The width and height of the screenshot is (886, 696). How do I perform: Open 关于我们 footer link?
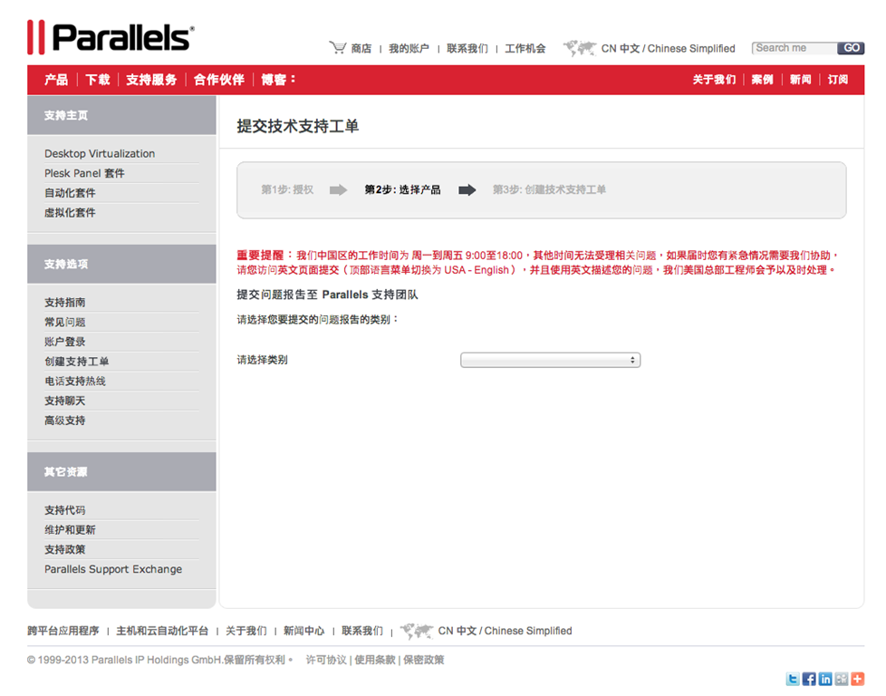(246, 631)
